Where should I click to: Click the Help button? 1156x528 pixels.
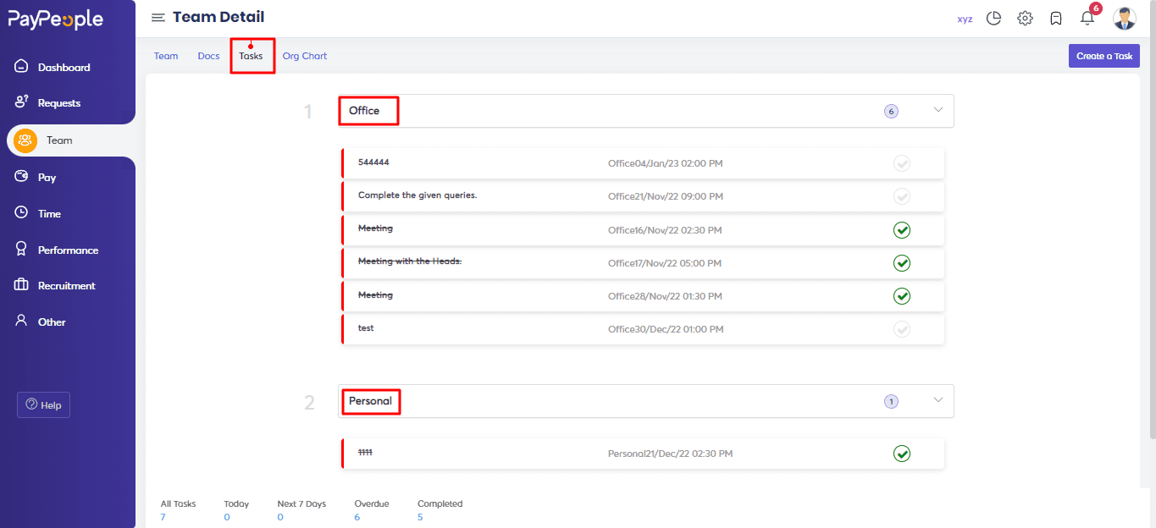(44, 404)
